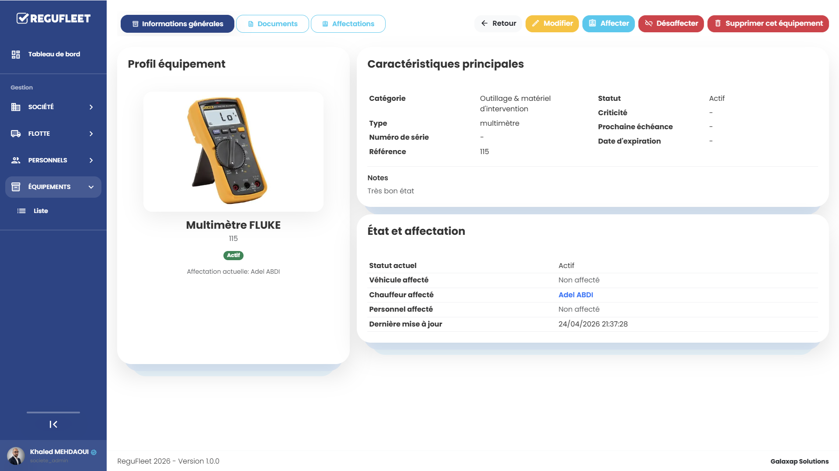Collapse the sidebar with arrow icon

(53, 424)
